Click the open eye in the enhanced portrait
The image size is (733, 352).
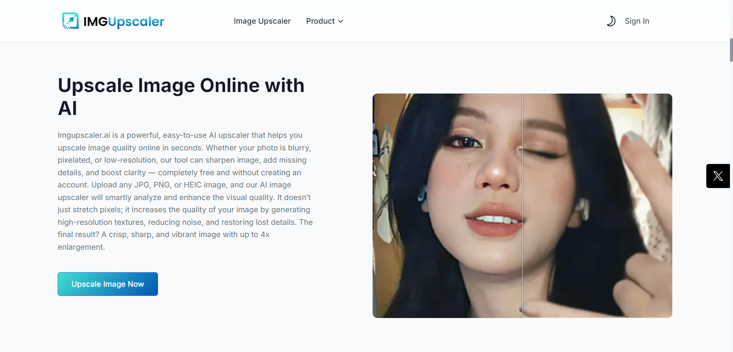(x=464, y=143)
